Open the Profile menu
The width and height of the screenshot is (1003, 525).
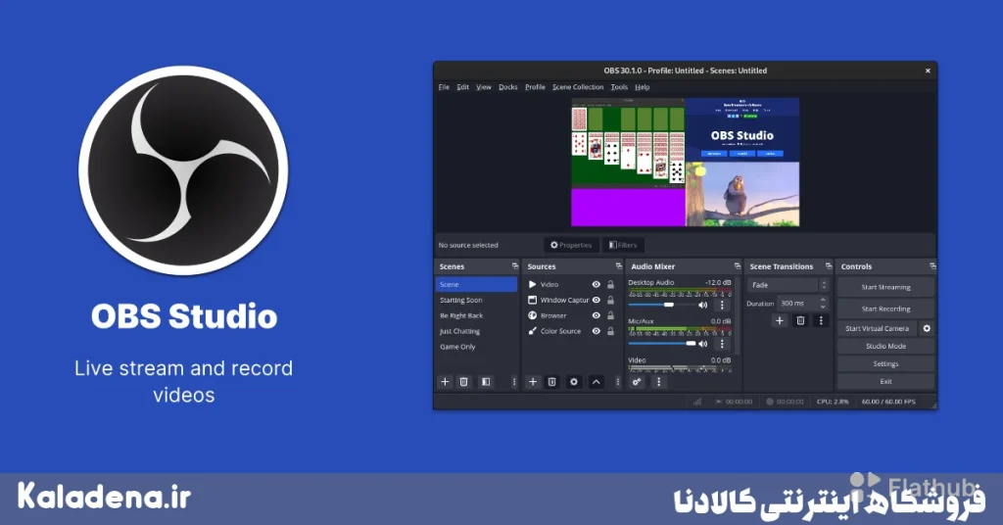[x=535, y=87]
